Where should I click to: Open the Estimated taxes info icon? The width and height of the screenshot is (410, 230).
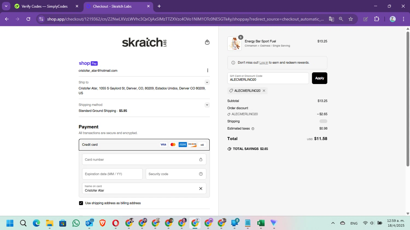pyautogui.click(x=253, y=129)
